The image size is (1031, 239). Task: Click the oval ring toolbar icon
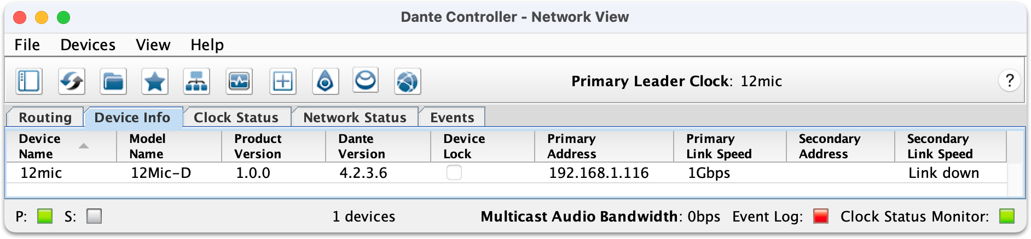click(x=366, y=81)
